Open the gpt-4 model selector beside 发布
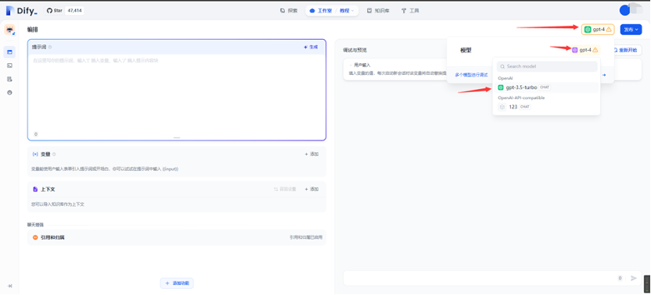 598,30
